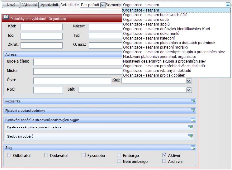
Task: Select seznam daňových identifikačních čísel
Action: point(176,29)
